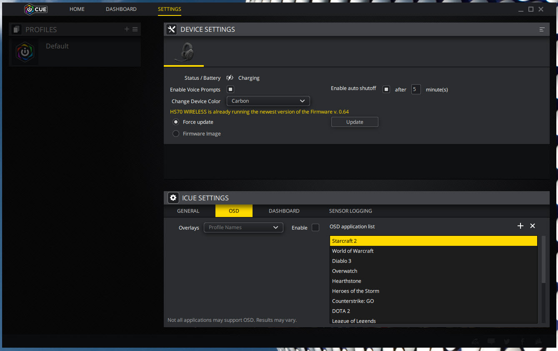Image resolution: width=558 pixels, height=351 pixels.
Task: Switch to the SENSOR LOGGING tab
Action: click(350, 211)
